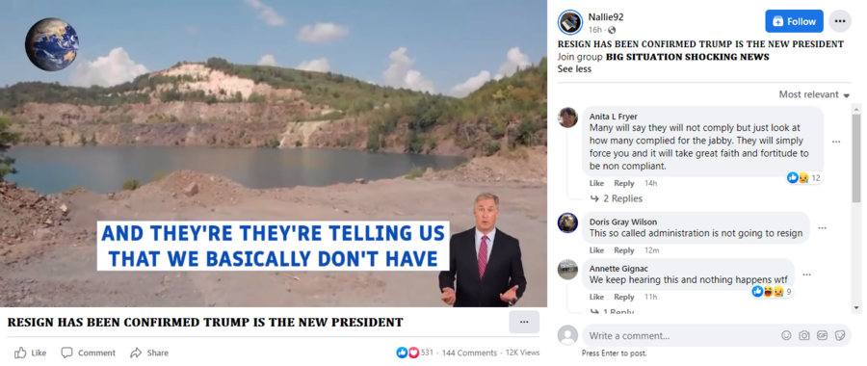Click the Share arrow icon

(136, 353)
